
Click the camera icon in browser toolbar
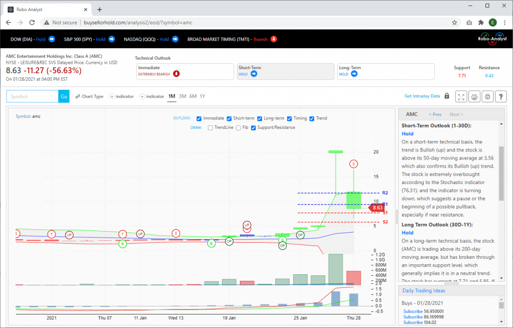point(469,23)
